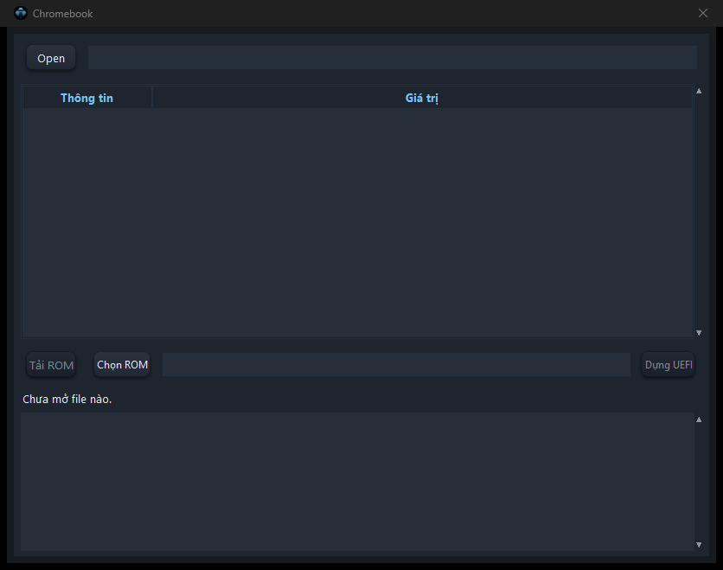Click the Open button
This screenshot has width=723, height=570.
[x=51, y=58]
